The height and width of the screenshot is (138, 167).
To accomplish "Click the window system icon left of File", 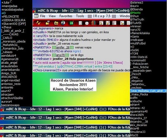I will click(x=36, y=16).
